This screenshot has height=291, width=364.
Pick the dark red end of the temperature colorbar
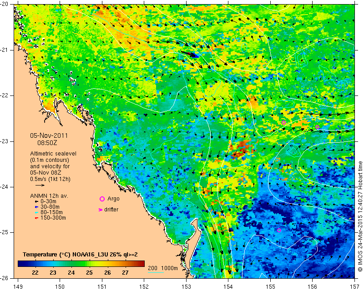pyautogui.click(x=143, y=264)
